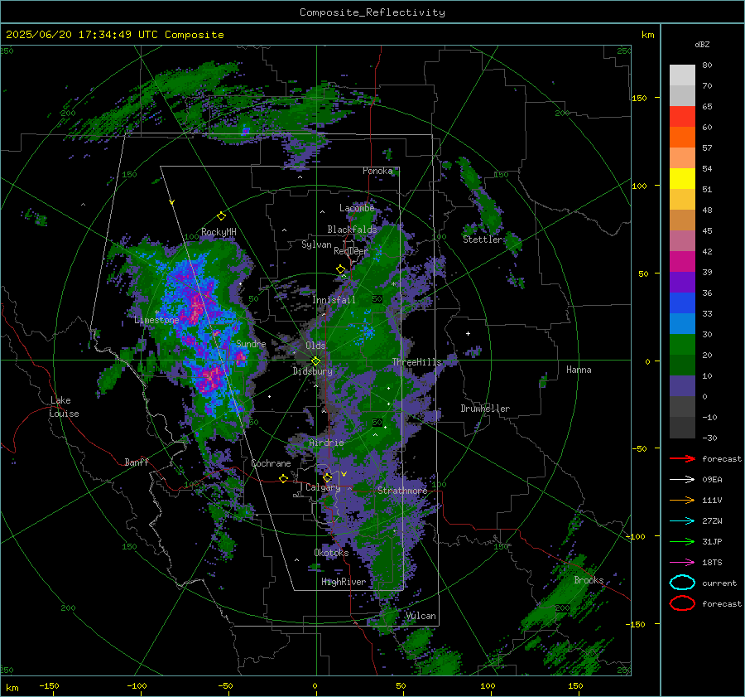The image size is (745, 697).
Task: Click the Lacombe city label
Action: 357,208
